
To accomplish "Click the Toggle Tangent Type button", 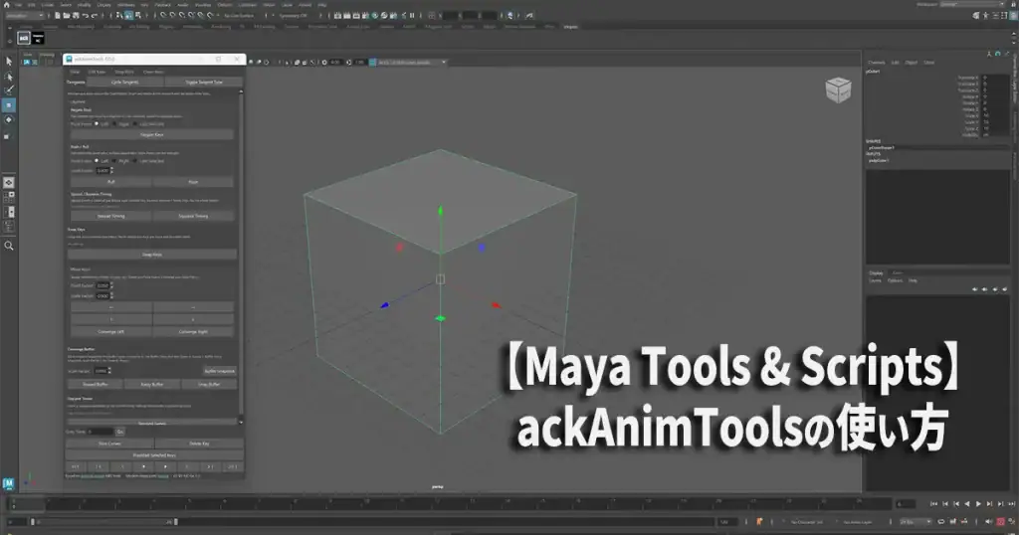I will point(204,82).
